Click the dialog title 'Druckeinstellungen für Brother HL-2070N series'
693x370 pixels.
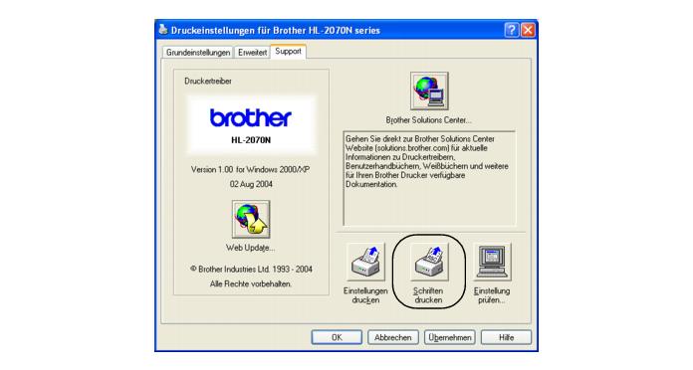pyautogui.click(x=276, y=31)
